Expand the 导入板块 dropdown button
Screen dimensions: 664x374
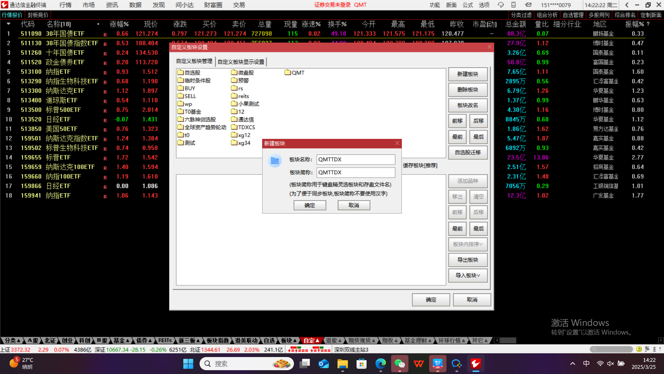pos(468,275)
